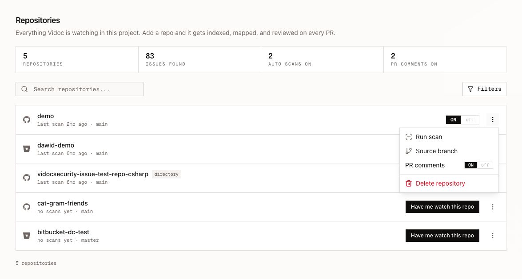
Task: Switch the demo repo auto scan to off
Action: 470,120
